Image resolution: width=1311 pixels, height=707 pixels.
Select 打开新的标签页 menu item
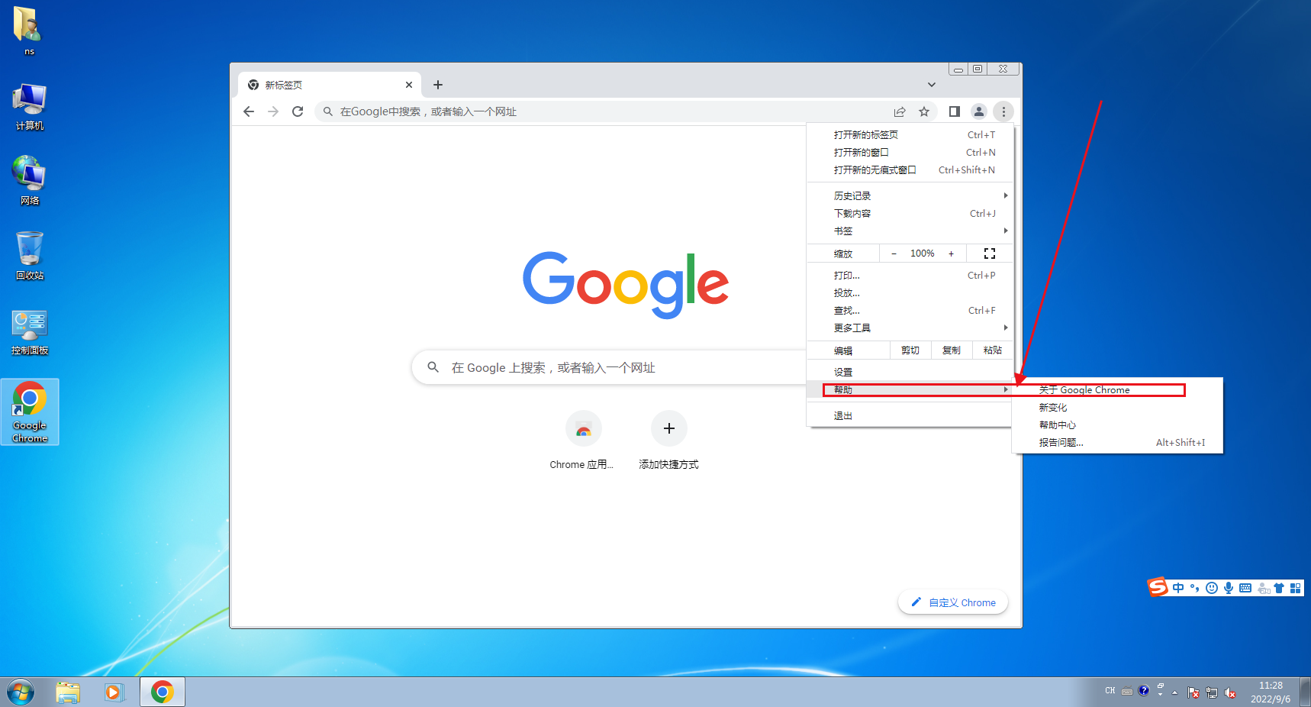(x=910, y=135)
